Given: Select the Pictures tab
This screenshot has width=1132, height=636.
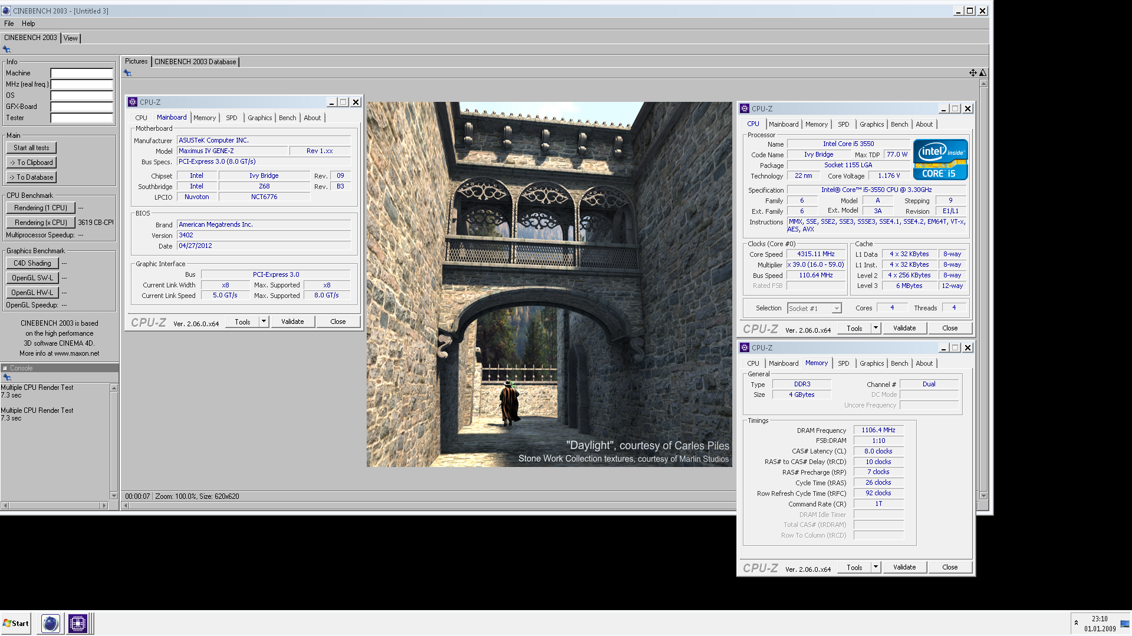Looking at the screenshot, I should 136,61.
